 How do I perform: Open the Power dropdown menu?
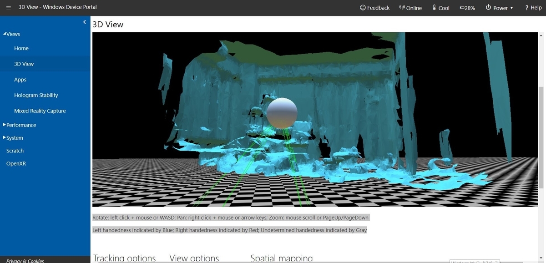pos(499,8)
